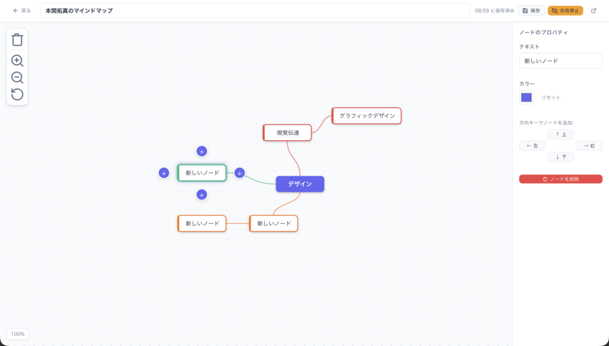The width and height of the screenshot is (609, 346).
Task: Add a node below the selected node
Action: [x=202, y=195]
